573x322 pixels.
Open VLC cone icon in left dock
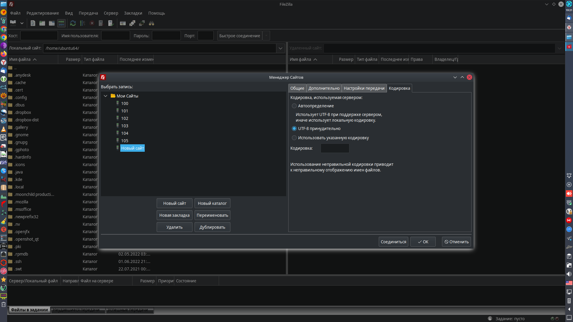click(4, 129)
